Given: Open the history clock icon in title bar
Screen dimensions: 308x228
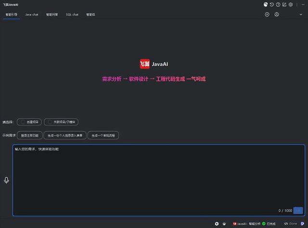Looking at the screenshot, I should [x=271, y=4].
